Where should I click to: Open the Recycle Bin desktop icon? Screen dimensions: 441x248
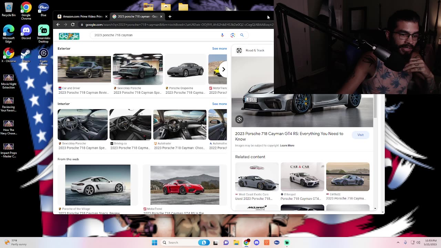[9, 10]
